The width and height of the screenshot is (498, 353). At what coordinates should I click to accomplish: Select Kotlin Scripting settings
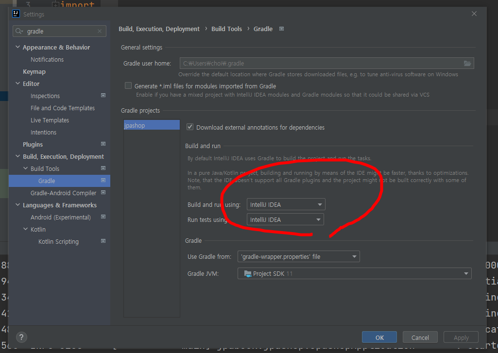(58, 242)
